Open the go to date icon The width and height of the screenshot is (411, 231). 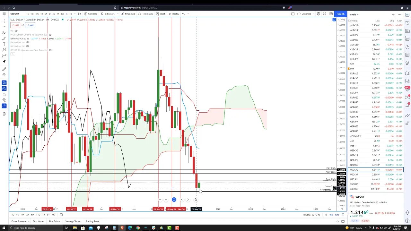click(61, 215)
